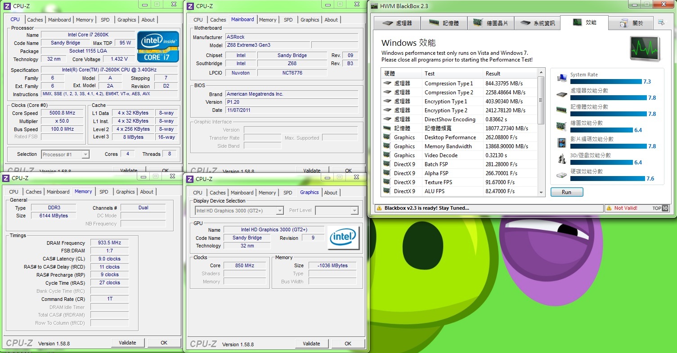Open the TOP 10 logo in status bar
677x353 pixels.
pos(660,208)
